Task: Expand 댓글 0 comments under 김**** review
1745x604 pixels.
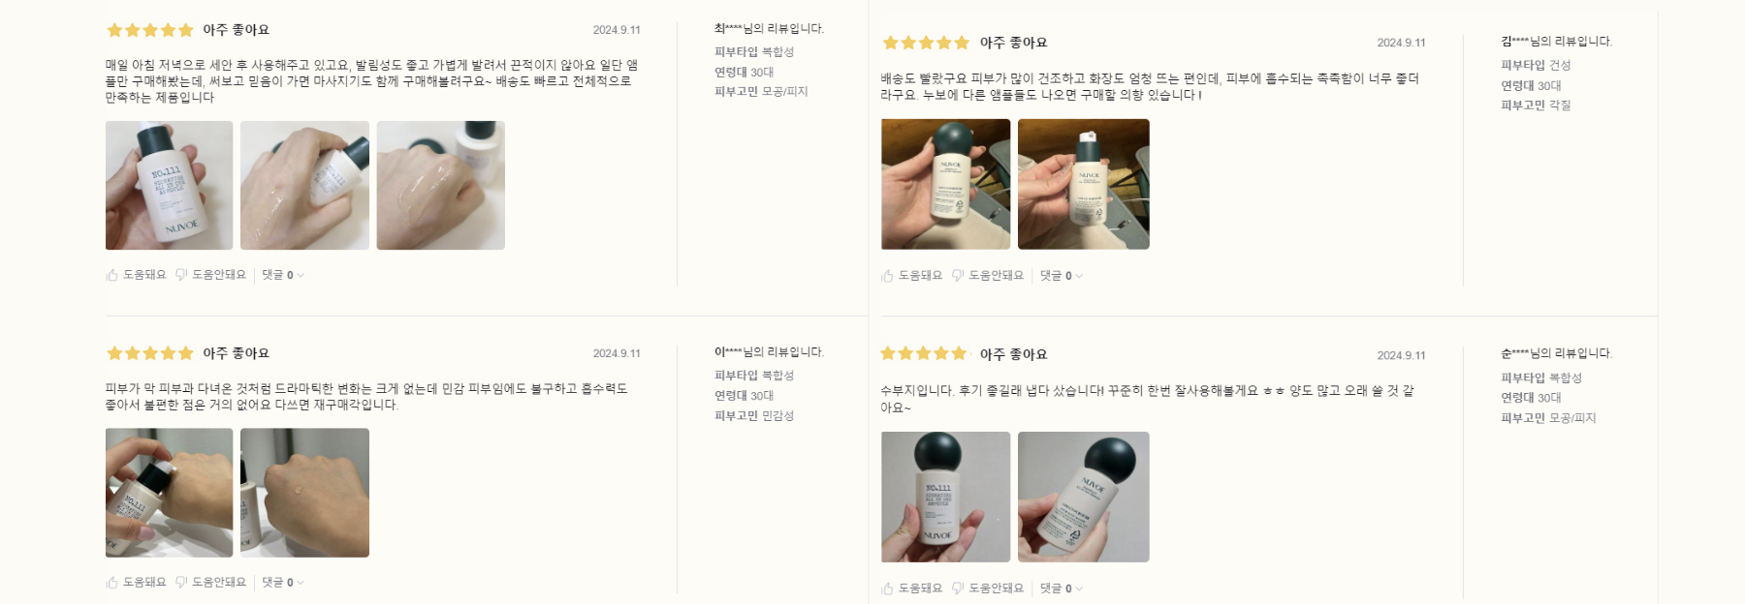Action: (x=1062, y=276)
